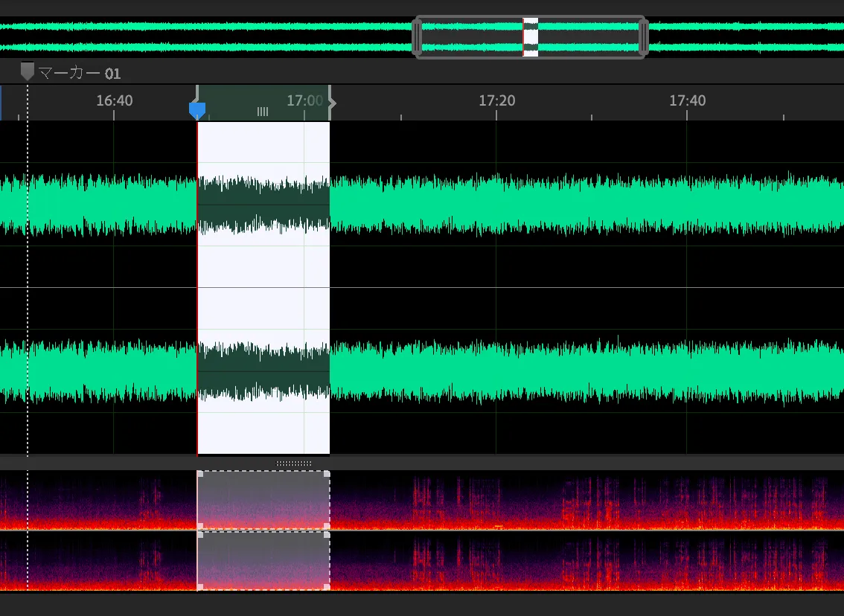Click the 16:40 position on the time ruler

pyautogui.click(x=115, y=100)
